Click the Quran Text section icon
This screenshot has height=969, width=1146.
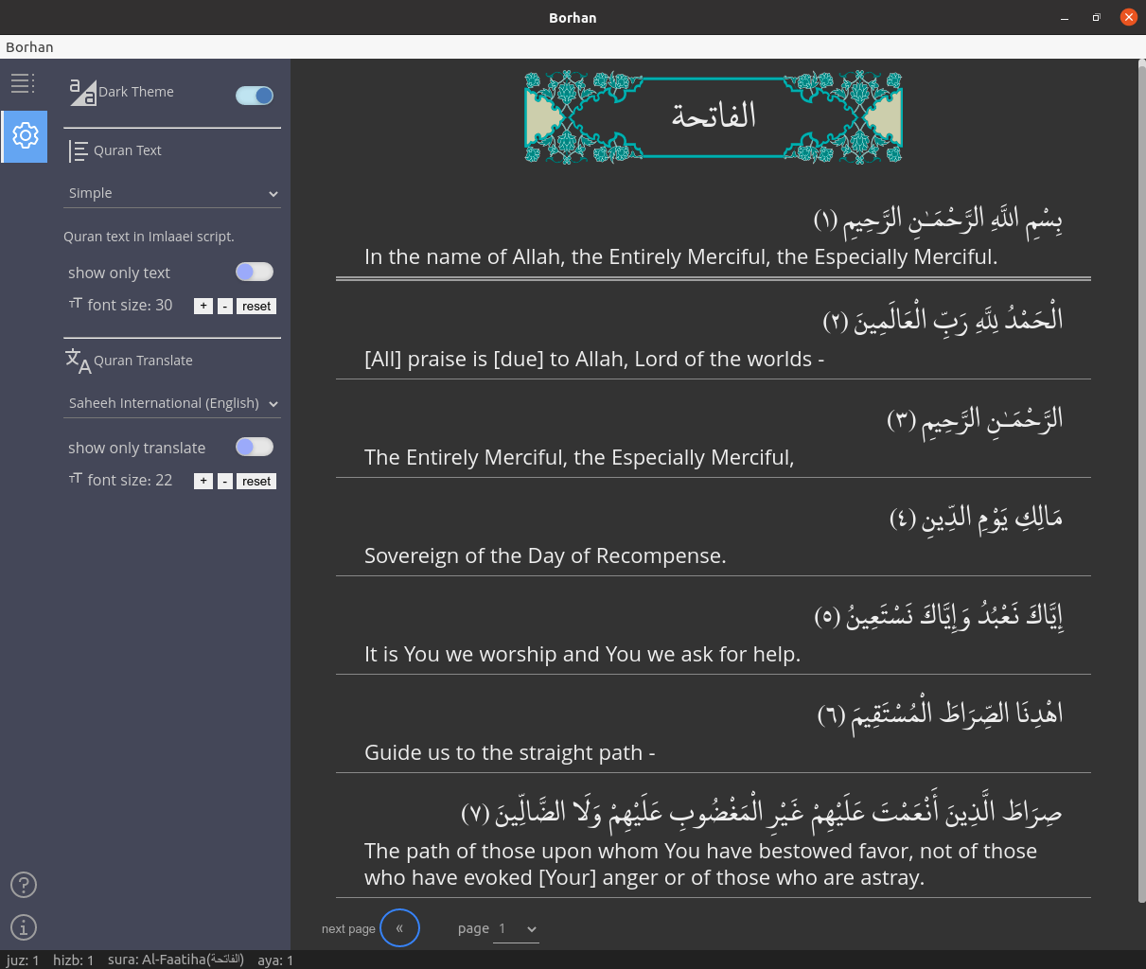[x=79, y=150]
